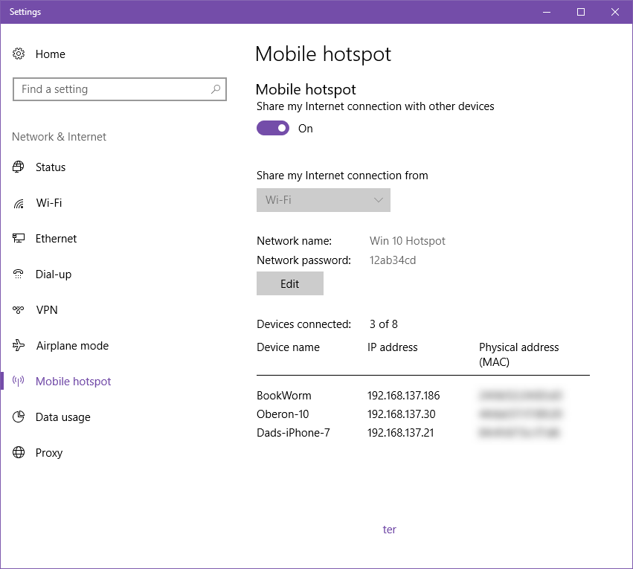Toggle Share my Internet connection
This screenshot has width=633, height=569.
coord(272,127)
